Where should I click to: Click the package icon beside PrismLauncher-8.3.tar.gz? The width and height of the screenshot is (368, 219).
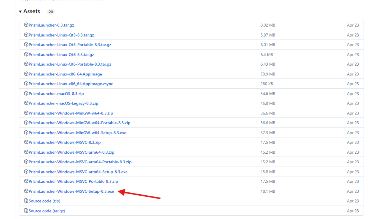[25, 25]
